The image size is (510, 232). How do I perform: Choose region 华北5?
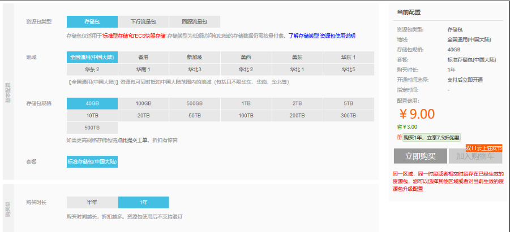coord(348,69)
